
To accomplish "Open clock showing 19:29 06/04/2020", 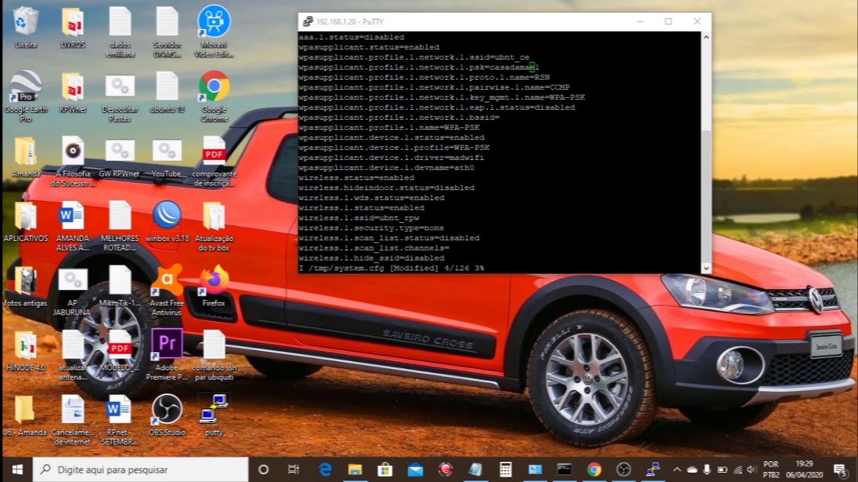I will pyautogui.click(x=804, y=469).
